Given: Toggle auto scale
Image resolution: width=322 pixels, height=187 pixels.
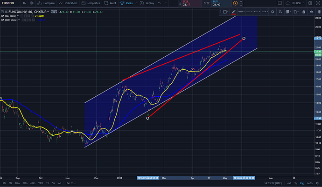Looking at the screenshot, I should click(x=309, y=183).
